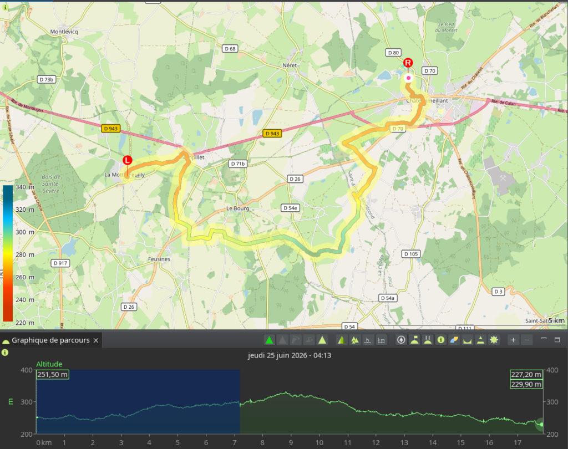Close the Graphique de parcours tab
Image resolution: width=568 pixels, height=449 pixels.
pos(96,340)
